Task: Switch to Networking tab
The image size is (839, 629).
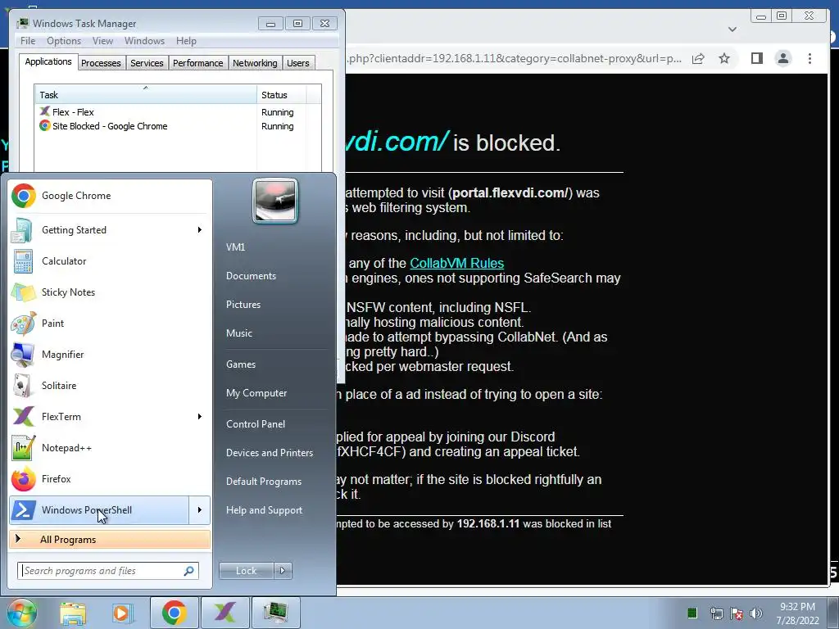Action: (255, 63)
